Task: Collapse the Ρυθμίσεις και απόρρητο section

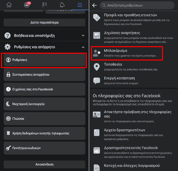Action: click(44, 47)
